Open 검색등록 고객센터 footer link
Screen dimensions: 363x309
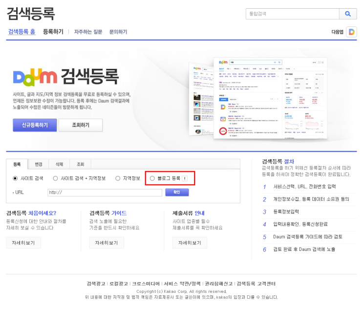pos(256,284)
